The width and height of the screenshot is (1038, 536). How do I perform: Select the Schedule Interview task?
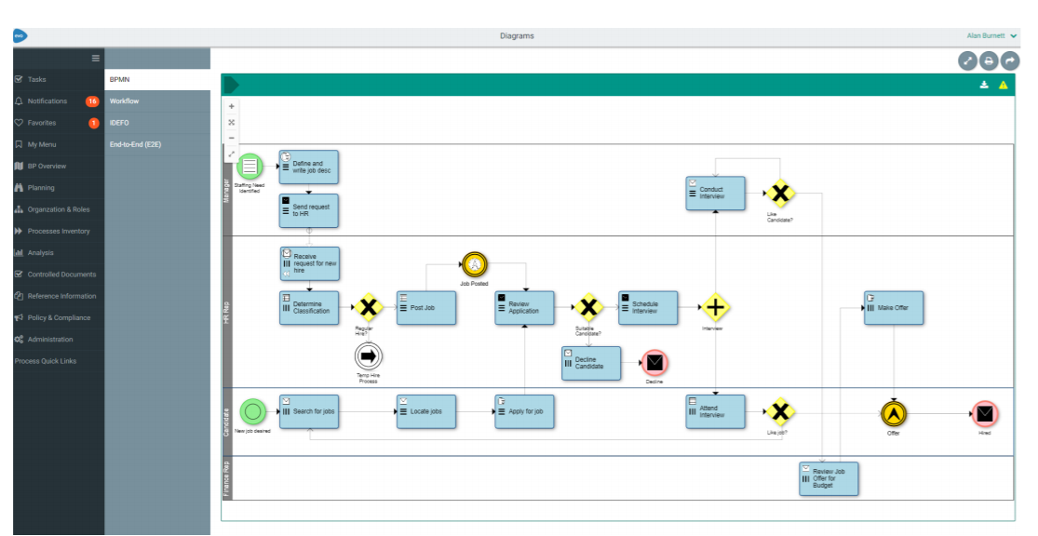tap(648, 308)
